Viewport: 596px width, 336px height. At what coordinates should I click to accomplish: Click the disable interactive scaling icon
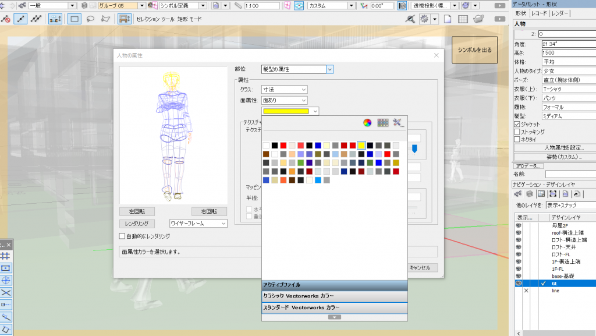click(x=6, y=19)
